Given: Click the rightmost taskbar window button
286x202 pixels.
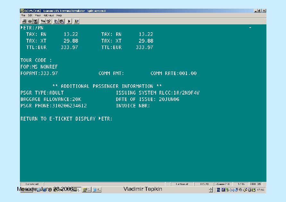Looking at the screenshot, I should click(x=97, y=190).
